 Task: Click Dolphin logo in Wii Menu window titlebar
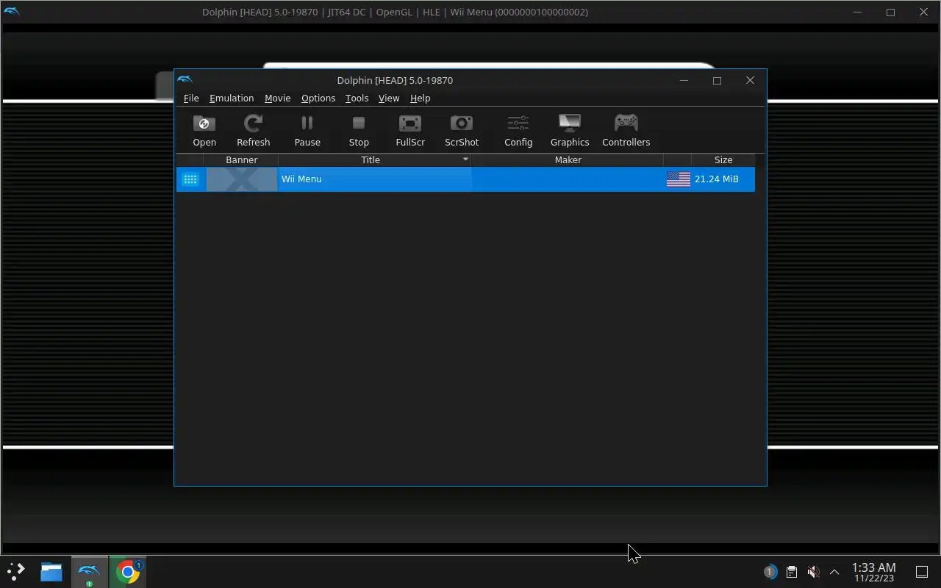coord(12,12)
